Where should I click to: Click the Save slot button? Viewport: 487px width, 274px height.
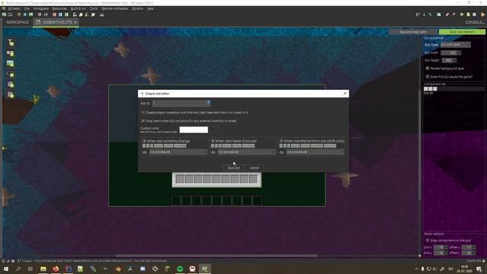pyautogui.click(x=234, y=167)
